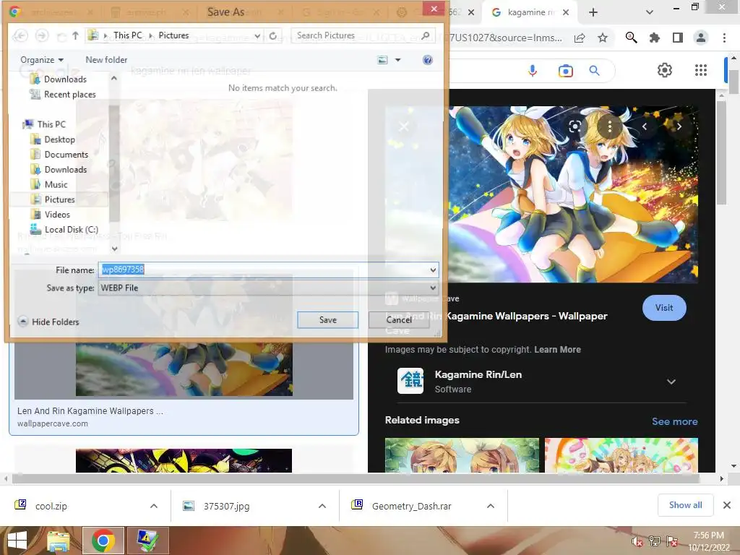Viewport: 740px width, 555px height.
Task: Show the next image in preview
Action: pos(679,126)
